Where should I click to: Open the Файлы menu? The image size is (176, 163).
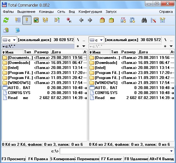[8, 12]
